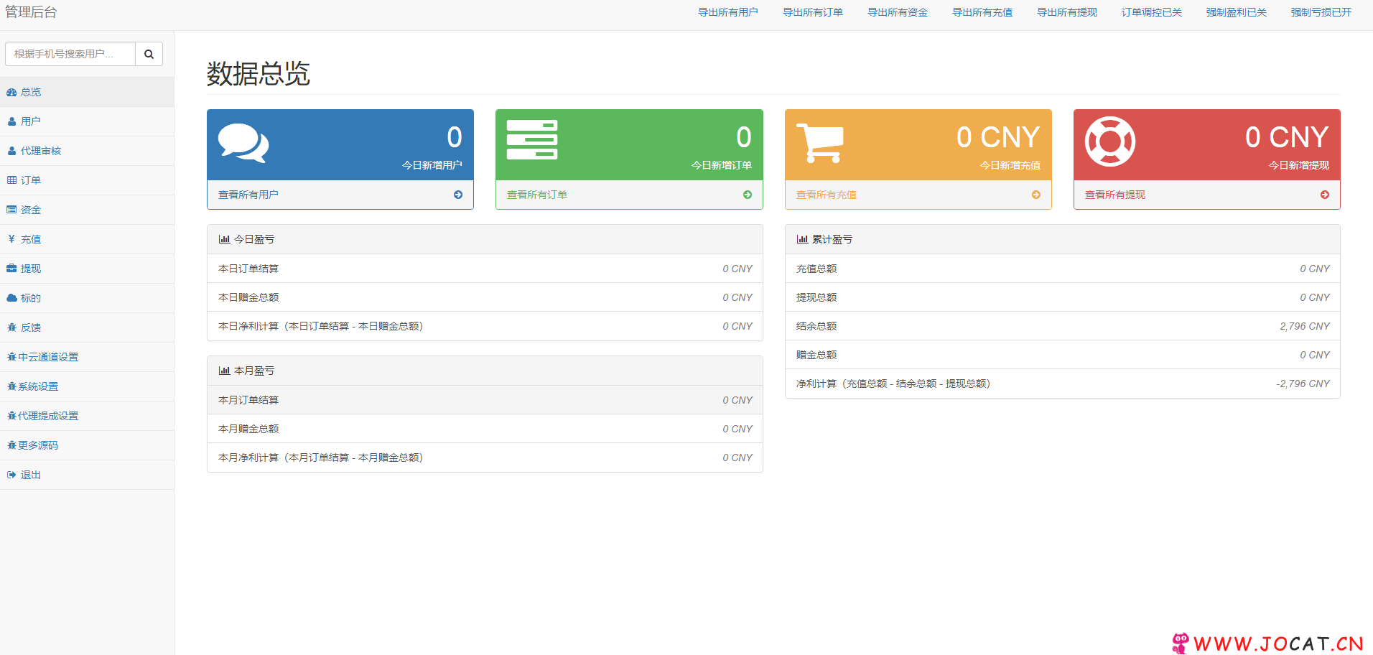Click the phone number user search field
Screen dimensions: 1373x655
pos(70,54)
